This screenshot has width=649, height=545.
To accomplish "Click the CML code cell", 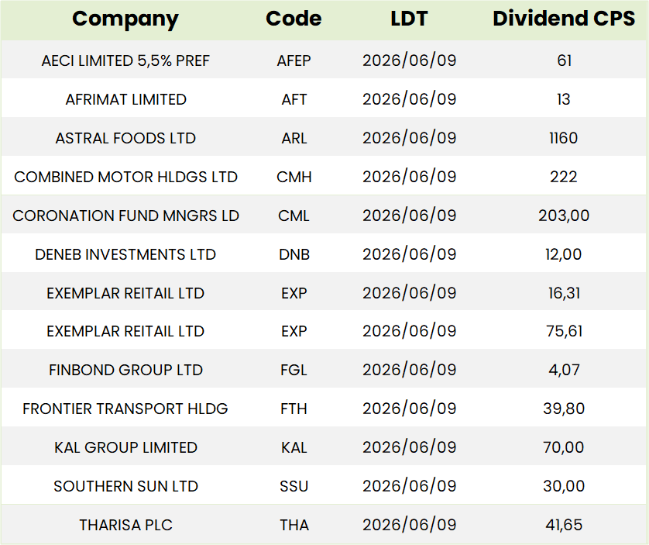I will 294,216.
